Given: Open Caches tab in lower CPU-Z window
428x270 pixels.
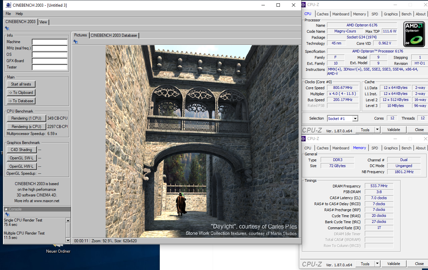Looking at the screenshot, I should 323,148.
